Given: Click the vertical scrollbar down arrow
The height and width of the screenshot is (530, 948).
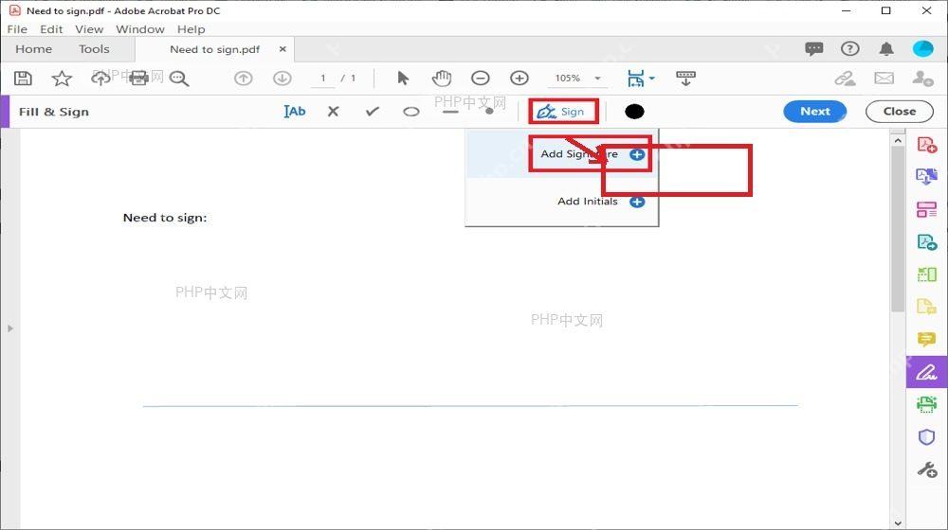Looking at the screenshot, I should coord(898,523).
